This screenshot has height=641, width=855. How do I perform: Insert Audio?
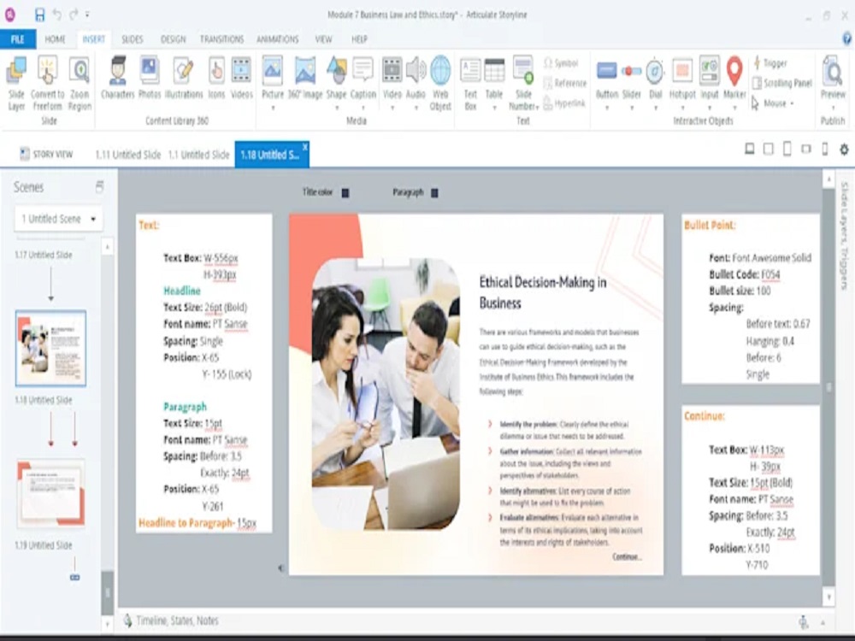[416, 78]
